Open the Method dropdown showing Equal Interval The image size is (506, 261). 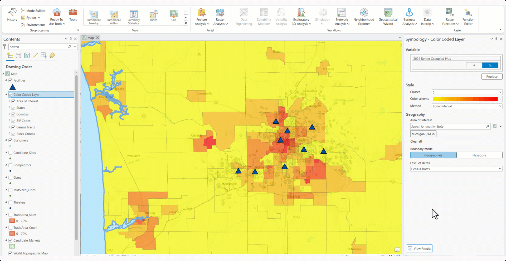coord(467,106)
